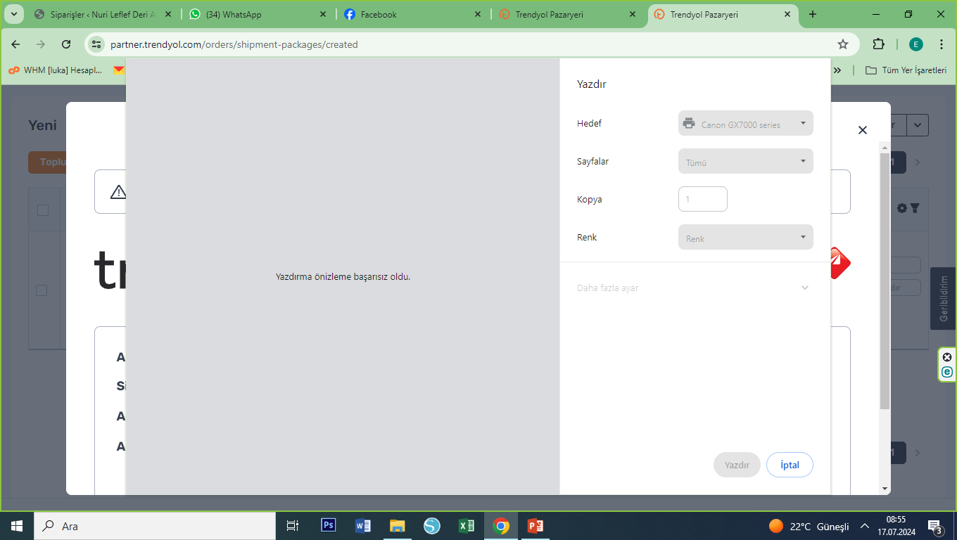
Task: Close the label modal with X
Action: pos(863,130)
